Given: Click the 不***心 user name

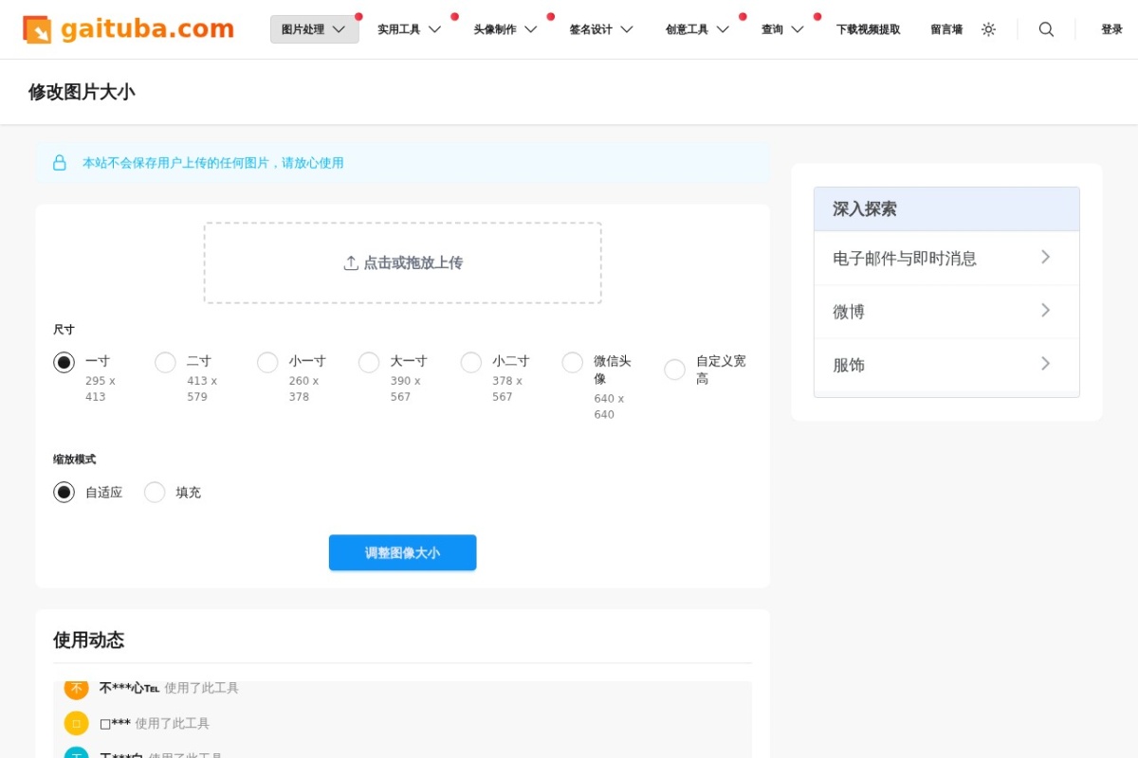Looking at the screenshot, I should tap(129, 688).
